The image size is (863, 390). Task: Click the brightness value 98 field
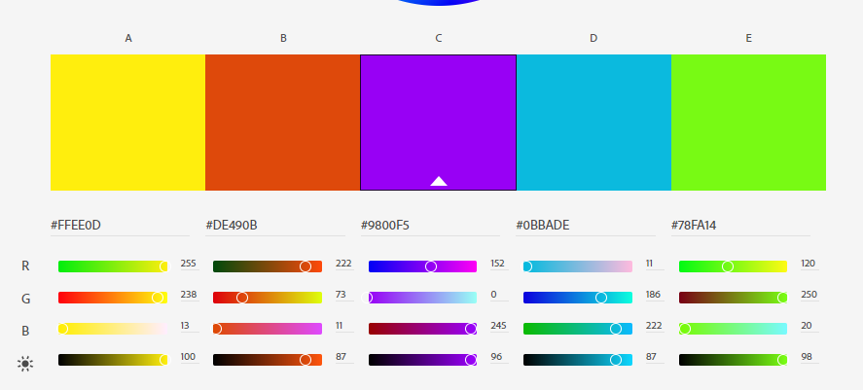click(809, 358)
